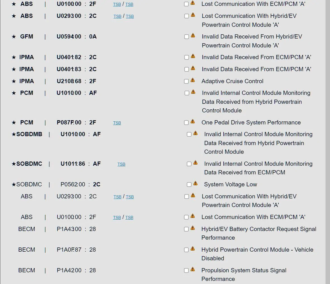
Task: Tick checkbox for unstarred ABS U0293:00
Action: 186,197
